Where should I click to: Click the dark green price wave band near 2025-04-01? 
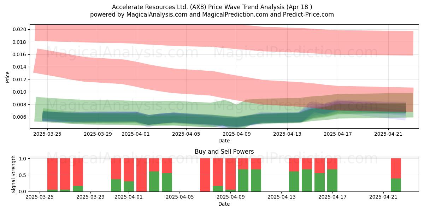click(136, 118)
